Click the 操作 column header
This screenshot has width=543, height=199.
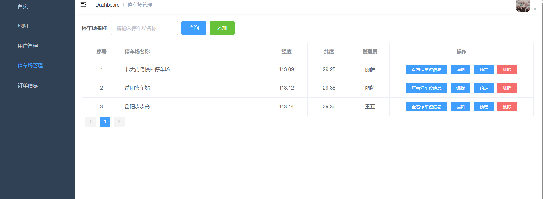[461, 52]
